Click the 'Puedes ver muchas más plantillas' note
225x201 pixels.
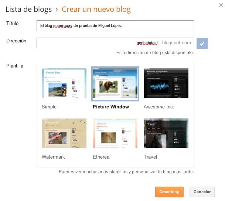(x=126, y=172)
